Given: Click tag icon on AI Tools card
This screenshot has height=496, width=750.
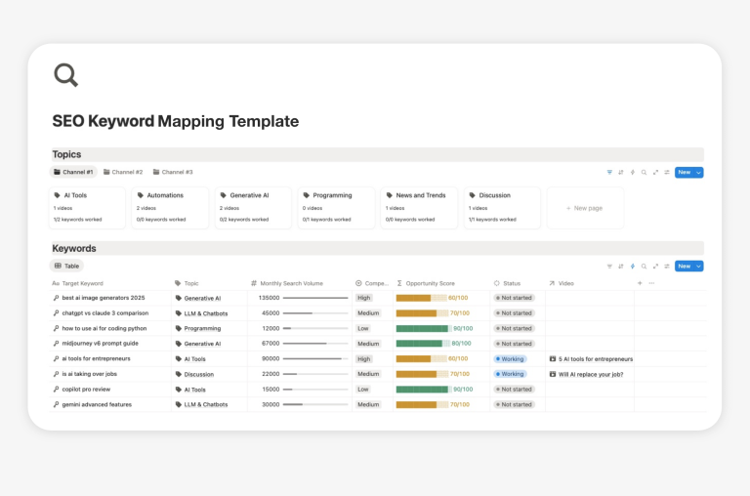Looking at the screenshot, I should [x=57, y=195].
